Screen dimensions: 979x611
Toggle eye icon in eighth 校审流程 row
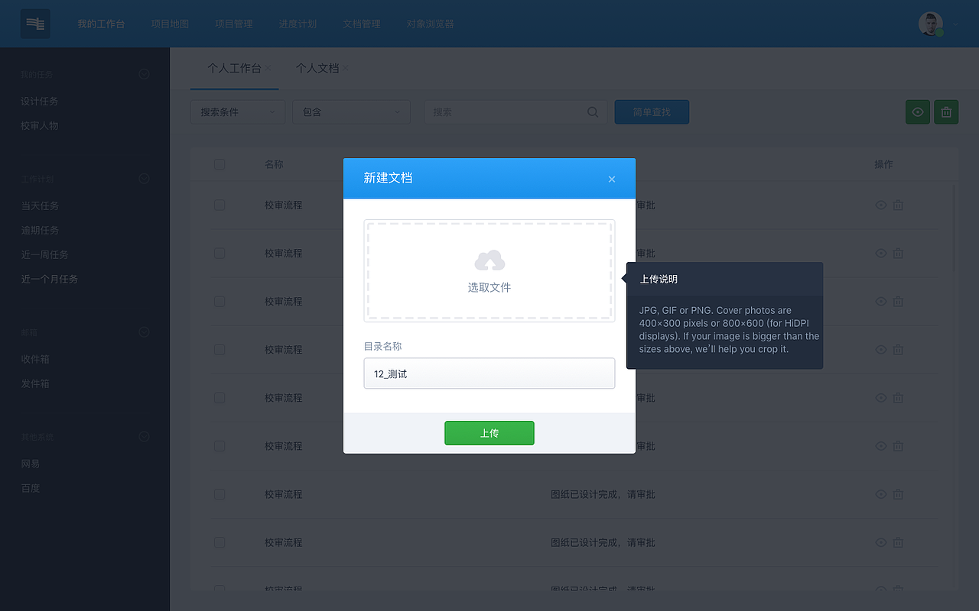[881, 542]
